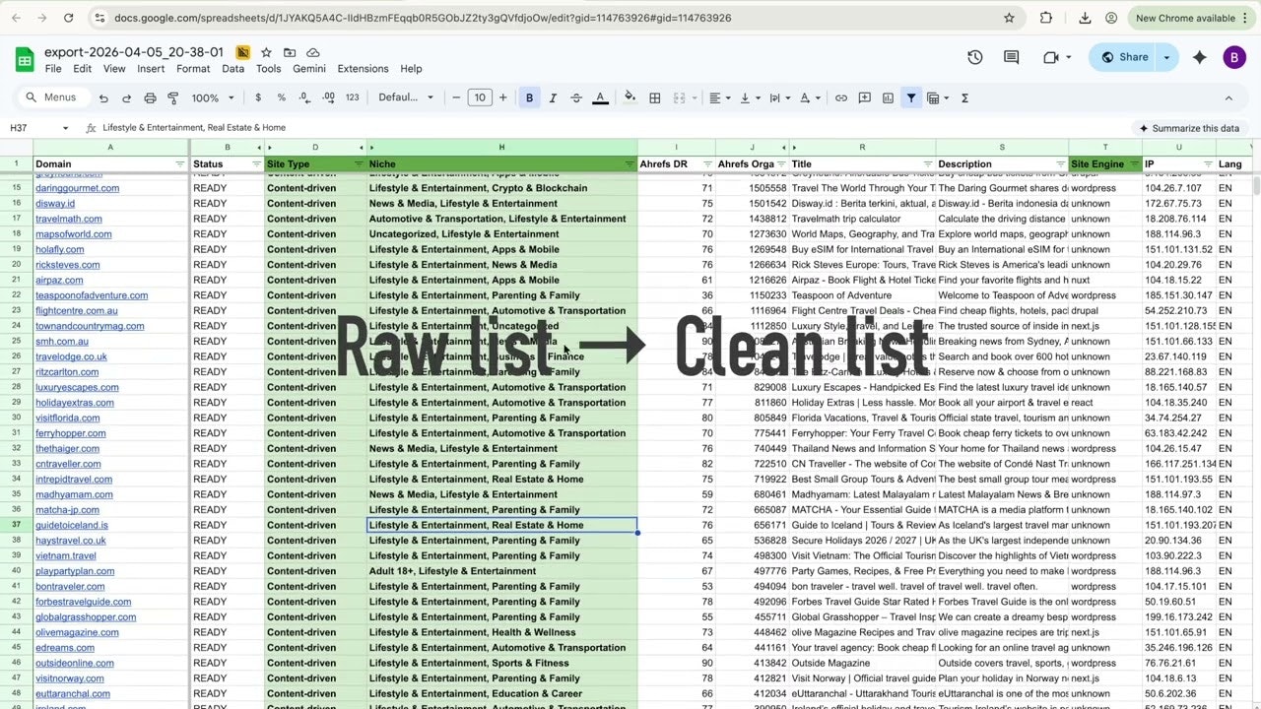Decrease font size with minus button
This screenshot has height=709, width=1261.
click(x=456, y=97)
